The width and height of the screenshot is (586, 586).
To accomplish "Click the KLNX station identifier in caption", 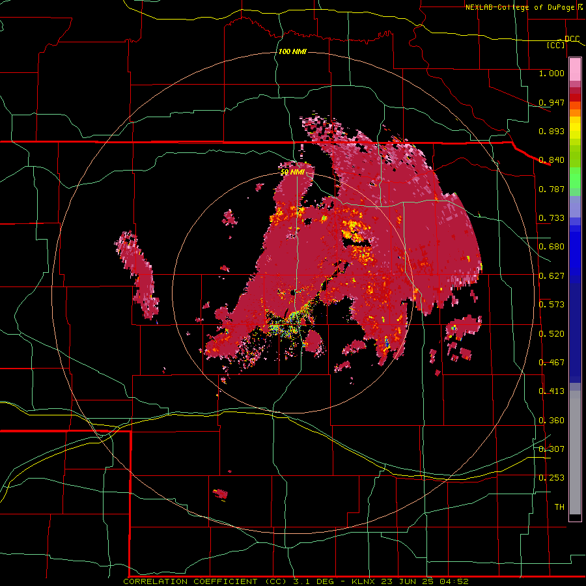I will (x=365, y=581).
